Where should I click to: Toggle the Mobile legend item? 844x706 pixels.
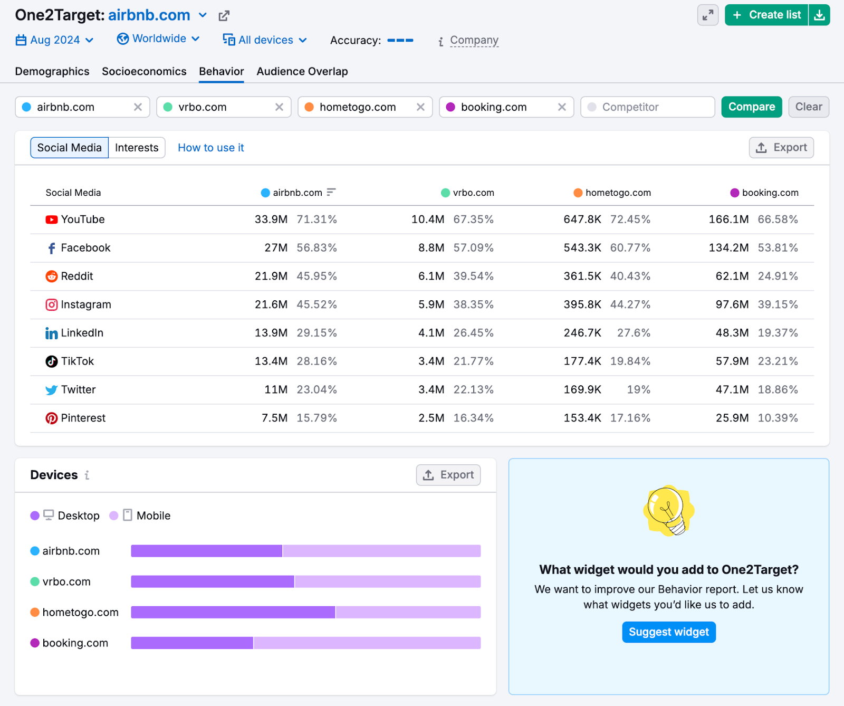[140, 516]
